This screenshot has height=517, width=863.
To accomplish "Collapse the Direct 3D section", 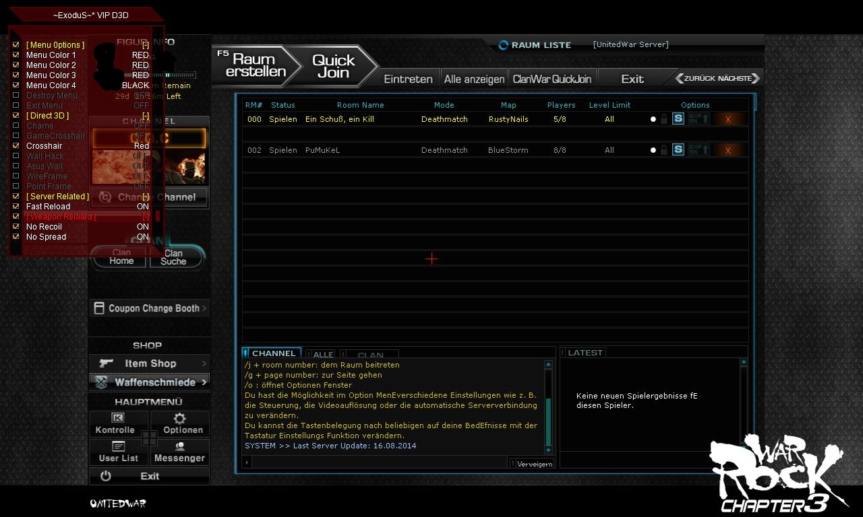I will [x=146, y=116].
